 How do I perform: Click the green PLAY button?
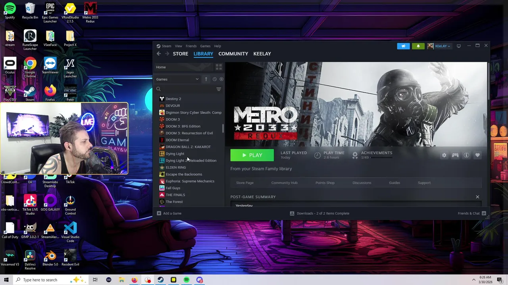point(252,155)
